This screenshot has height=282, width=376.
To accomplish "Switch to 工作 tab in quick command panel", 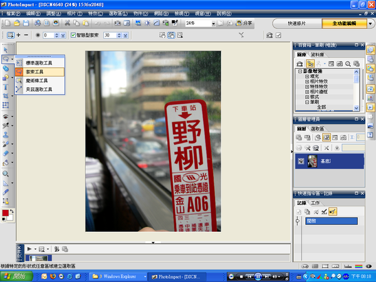I will (315, 203).
